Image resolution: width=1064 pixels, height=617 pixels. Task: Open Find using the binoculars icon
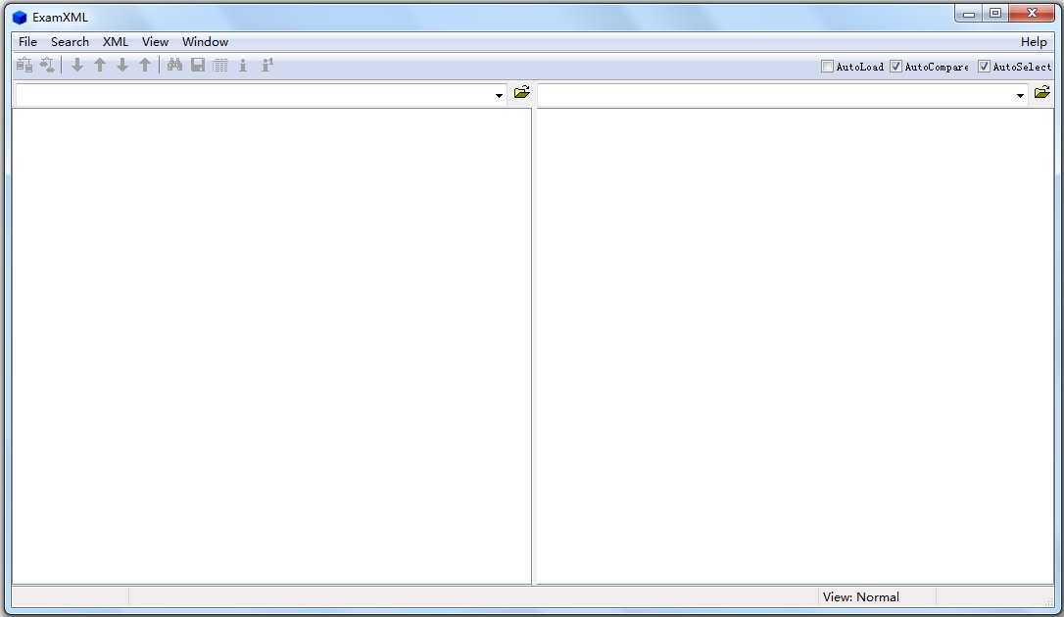coord(175,65)
